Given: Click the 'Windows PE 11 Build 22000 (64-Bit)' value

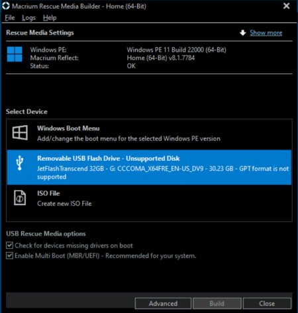Looking at the screenshot, I should [x=176, y=50].
